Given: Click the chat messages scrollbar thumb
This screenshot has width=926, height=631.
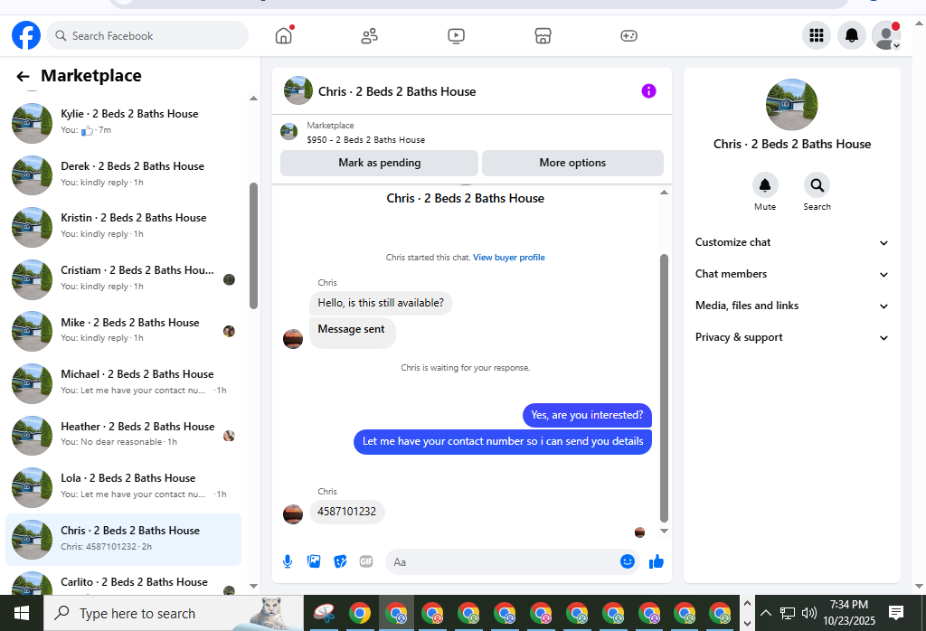Looking at the screenshot, I should 664,389.
